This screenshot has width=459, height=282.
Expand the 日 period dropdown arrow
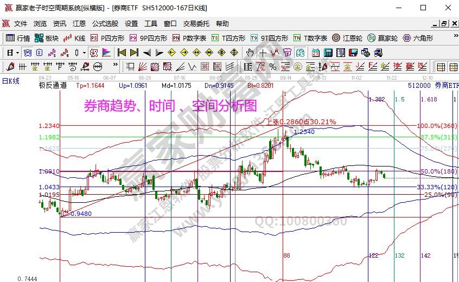(x=17, y=53)
